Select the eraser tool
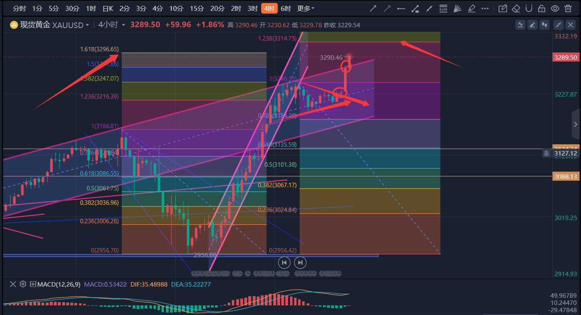Image resolution: width=581 pixels, height=315 pixels. [x=516, y=8]
